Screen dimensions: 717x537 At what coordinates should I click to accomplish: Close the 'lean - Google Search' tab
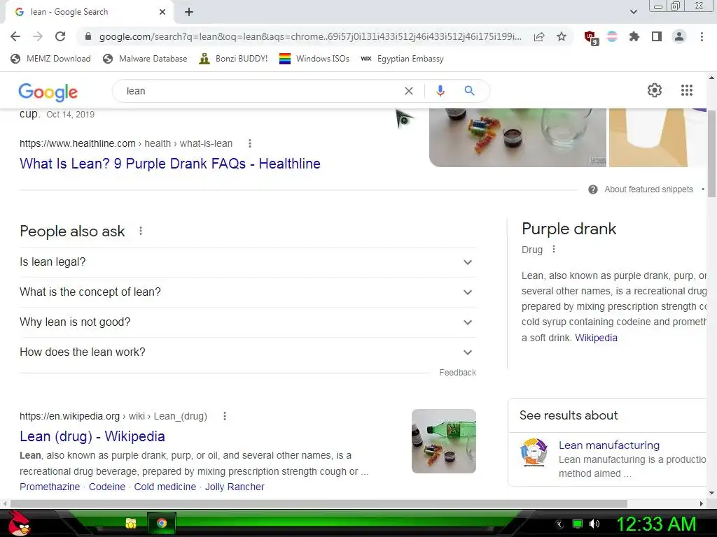[x=162, y=12]
